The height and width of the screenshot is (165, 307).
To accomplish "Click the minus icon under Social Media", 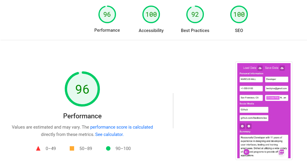I will (249, 126).
